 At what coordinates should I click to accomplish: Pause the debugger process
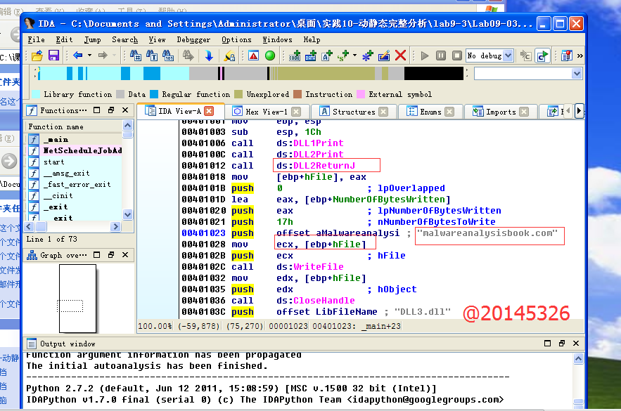(440, 56)
